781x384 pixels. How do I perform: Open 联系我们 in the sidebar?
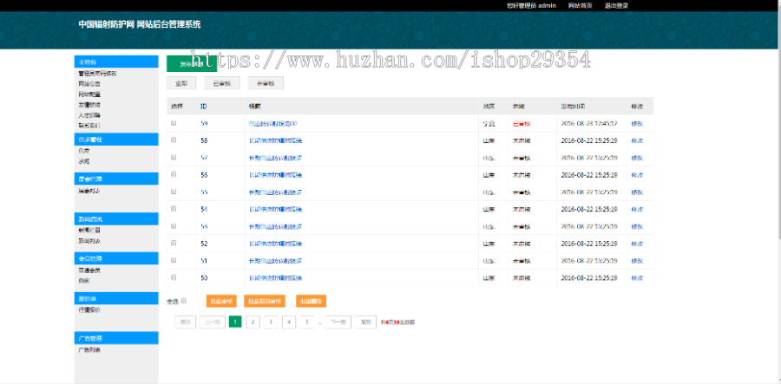click(x=89, y=126)
